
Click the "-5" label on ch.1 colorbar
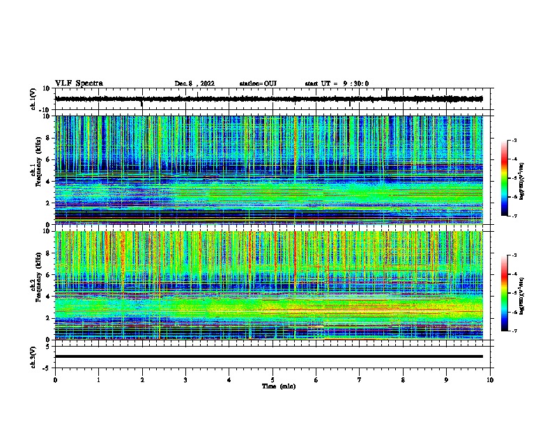pos(514,178)
